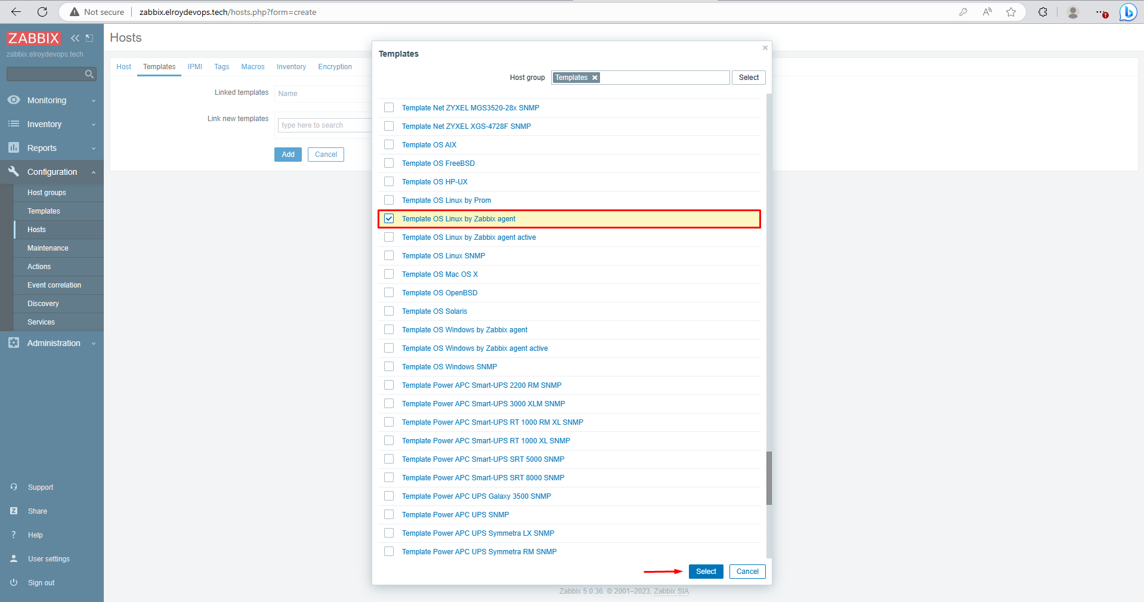Click the Configuration wrench icon
Viewport: 1144px width, 602px height.
pos(14,171)
